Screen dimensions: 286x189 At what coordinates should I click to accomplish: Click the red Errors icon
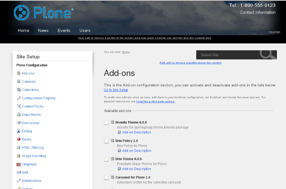19,139
